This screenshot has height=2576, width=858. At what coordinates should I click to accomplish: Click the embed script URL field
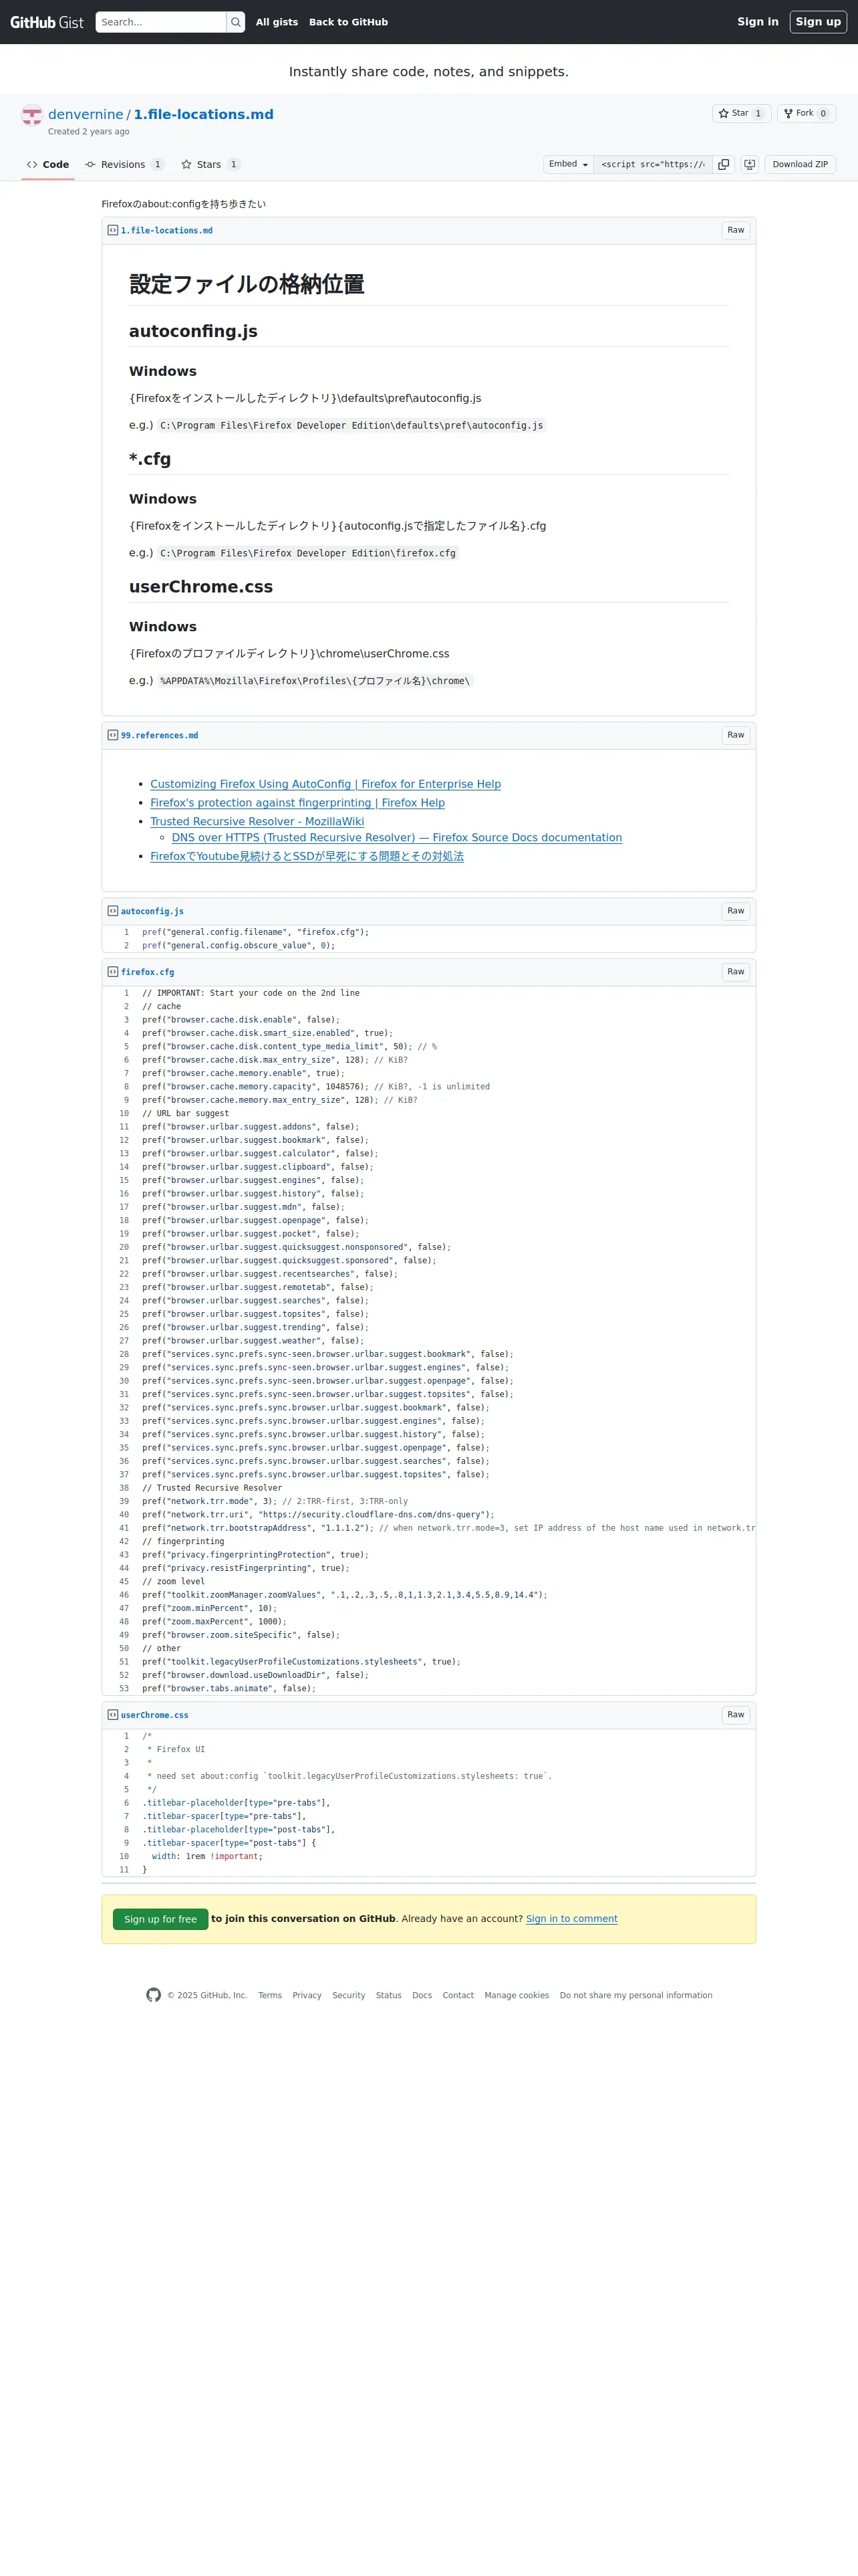[654, 165]
